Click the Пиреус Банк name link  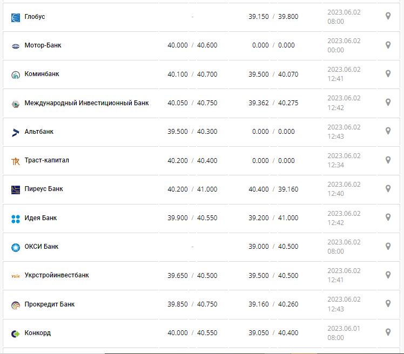tap(44, 189)
